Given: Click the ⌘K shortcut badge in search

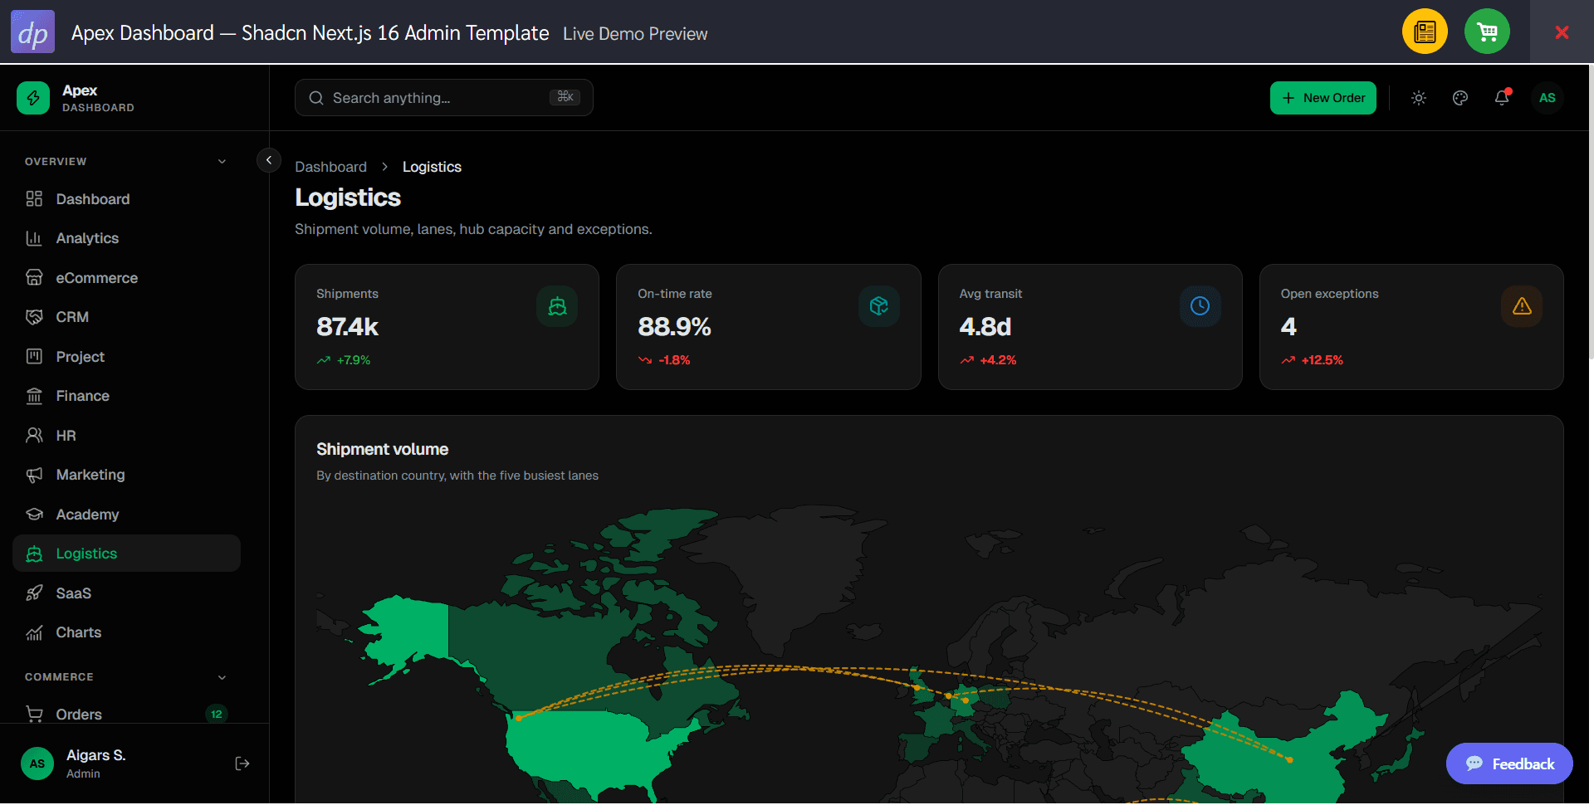Looking at the screenshot, I should point(565,97).
